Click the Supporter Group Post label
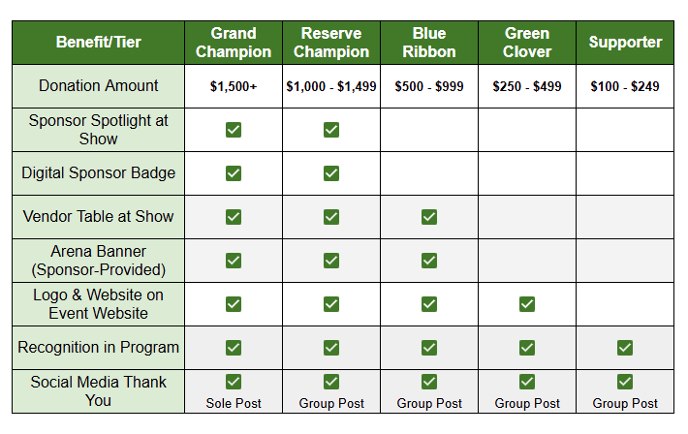The image size is (688, 434). tap(625, 403)
